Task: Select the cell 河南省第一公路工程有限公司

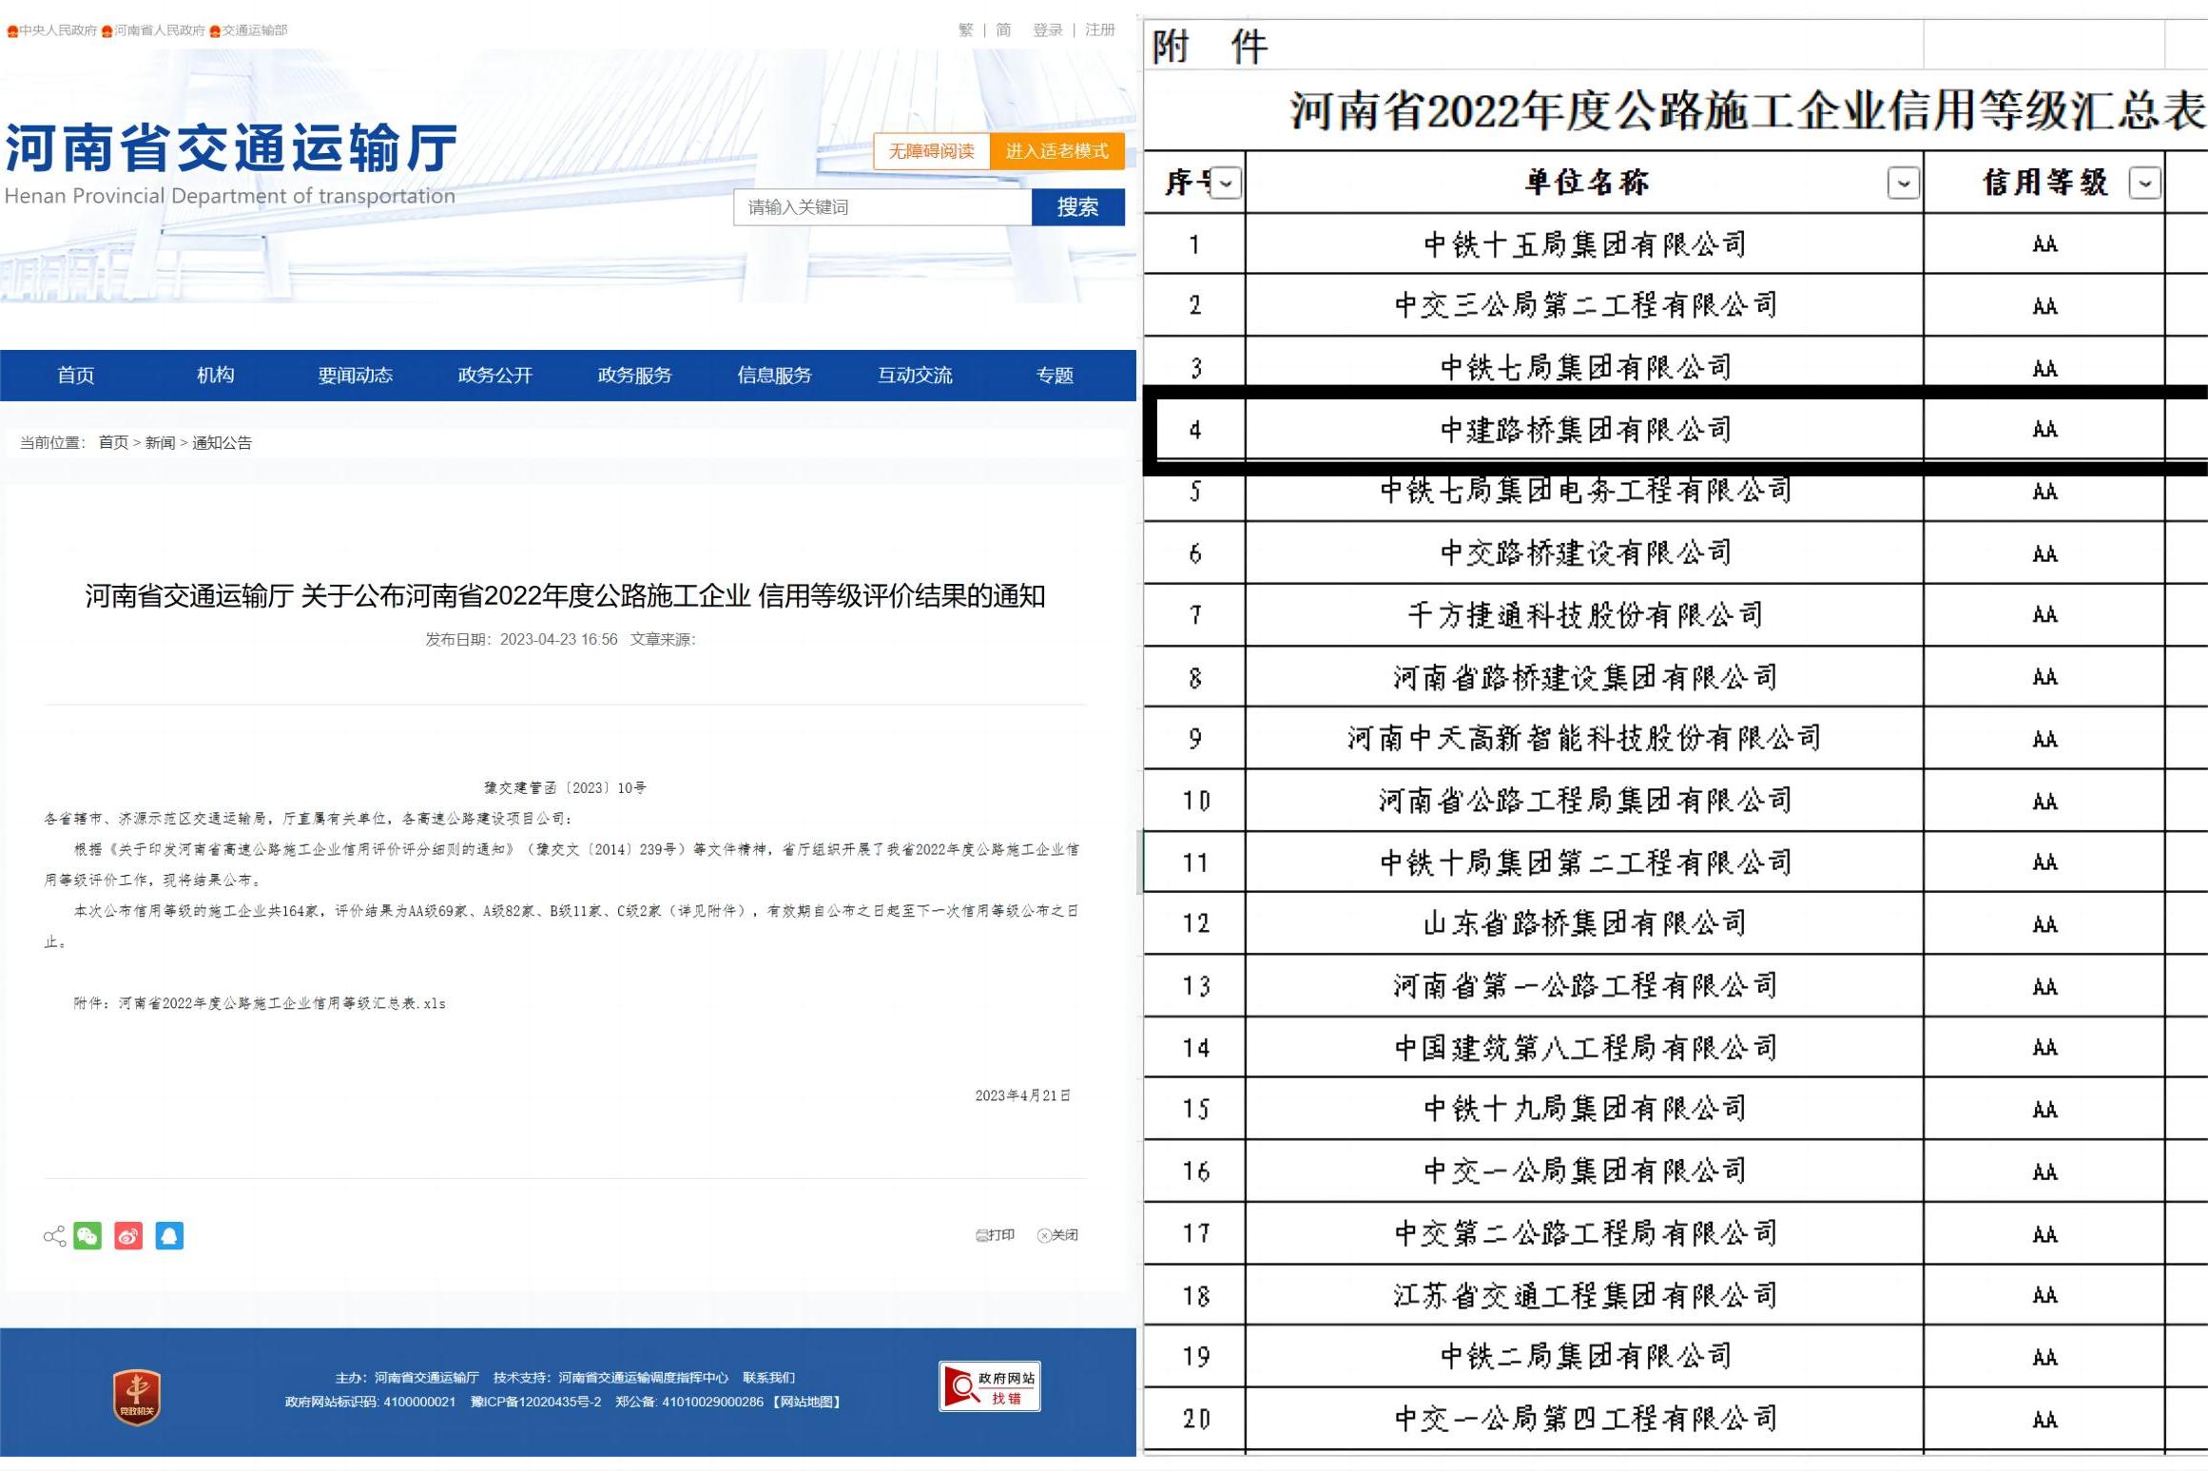Action: tap(1584, 986)
